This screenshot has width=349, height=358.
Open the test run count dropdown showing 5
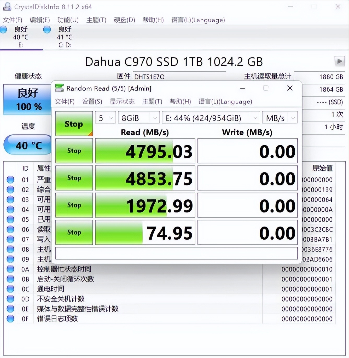pos(105,118)
